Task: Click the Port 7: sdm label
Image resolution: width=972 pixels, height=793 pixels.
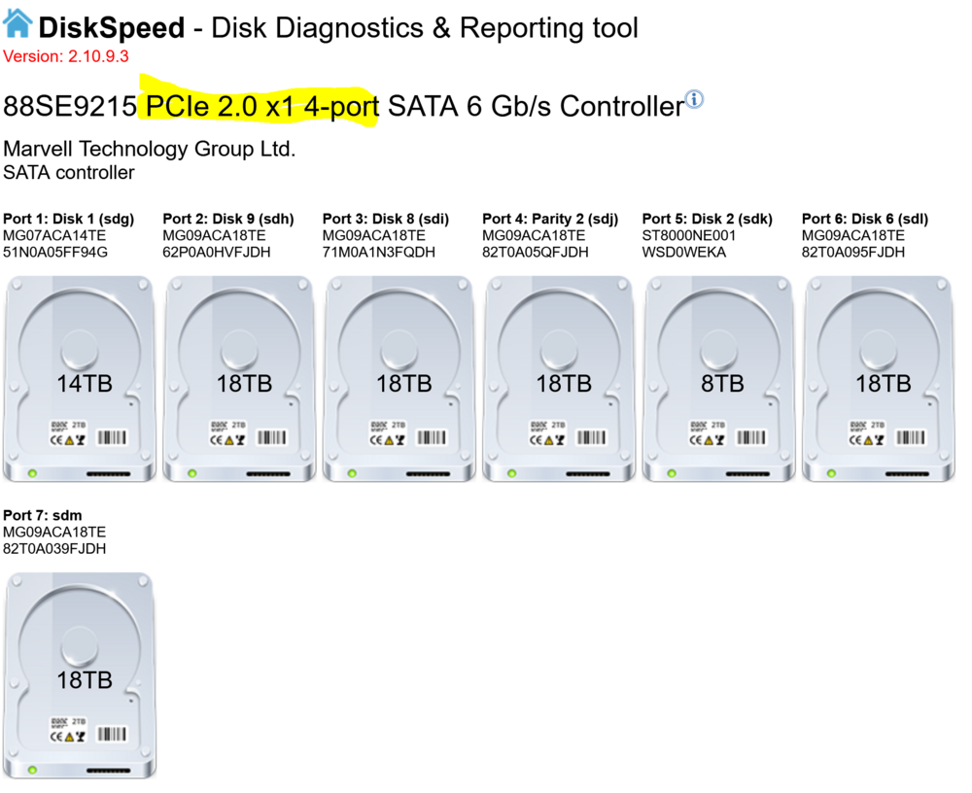Action: 42,515
